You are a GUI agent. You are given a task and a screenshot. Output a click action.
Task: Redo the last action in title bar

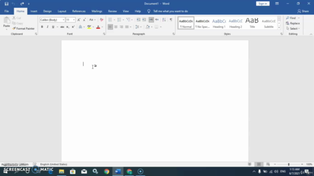click(22, 3)
